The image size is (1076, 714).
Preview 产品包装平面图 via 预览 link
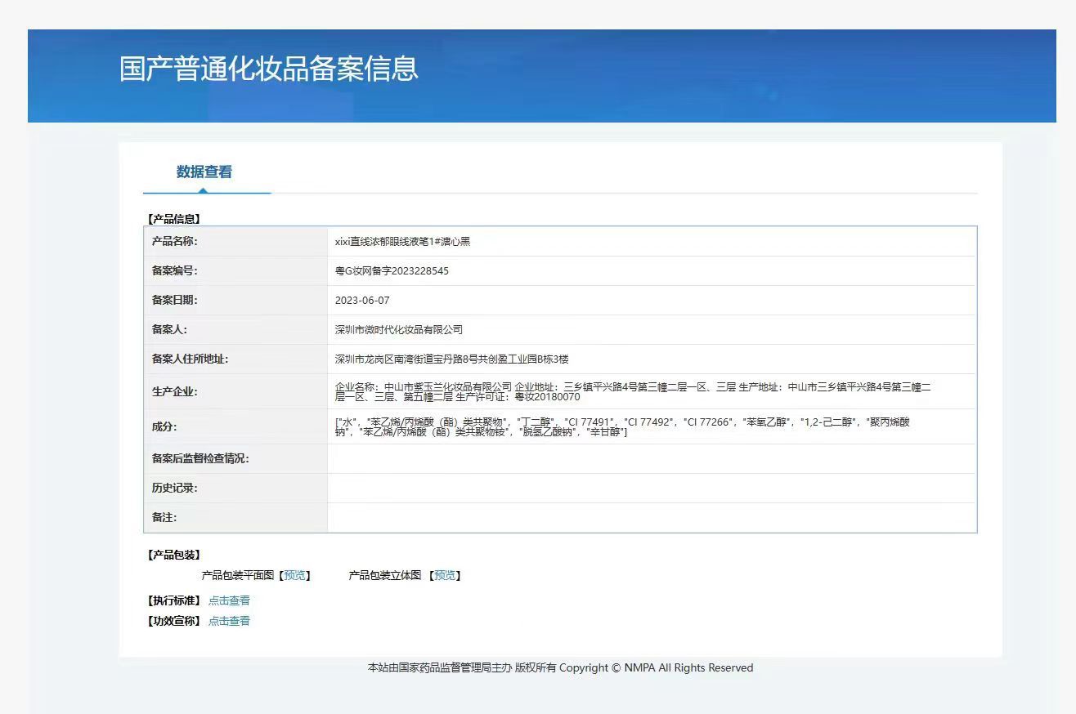tap(294, 576)
